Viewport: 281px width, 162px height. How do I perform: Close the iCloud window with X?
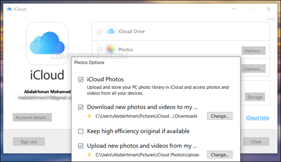tap(268, 9)
